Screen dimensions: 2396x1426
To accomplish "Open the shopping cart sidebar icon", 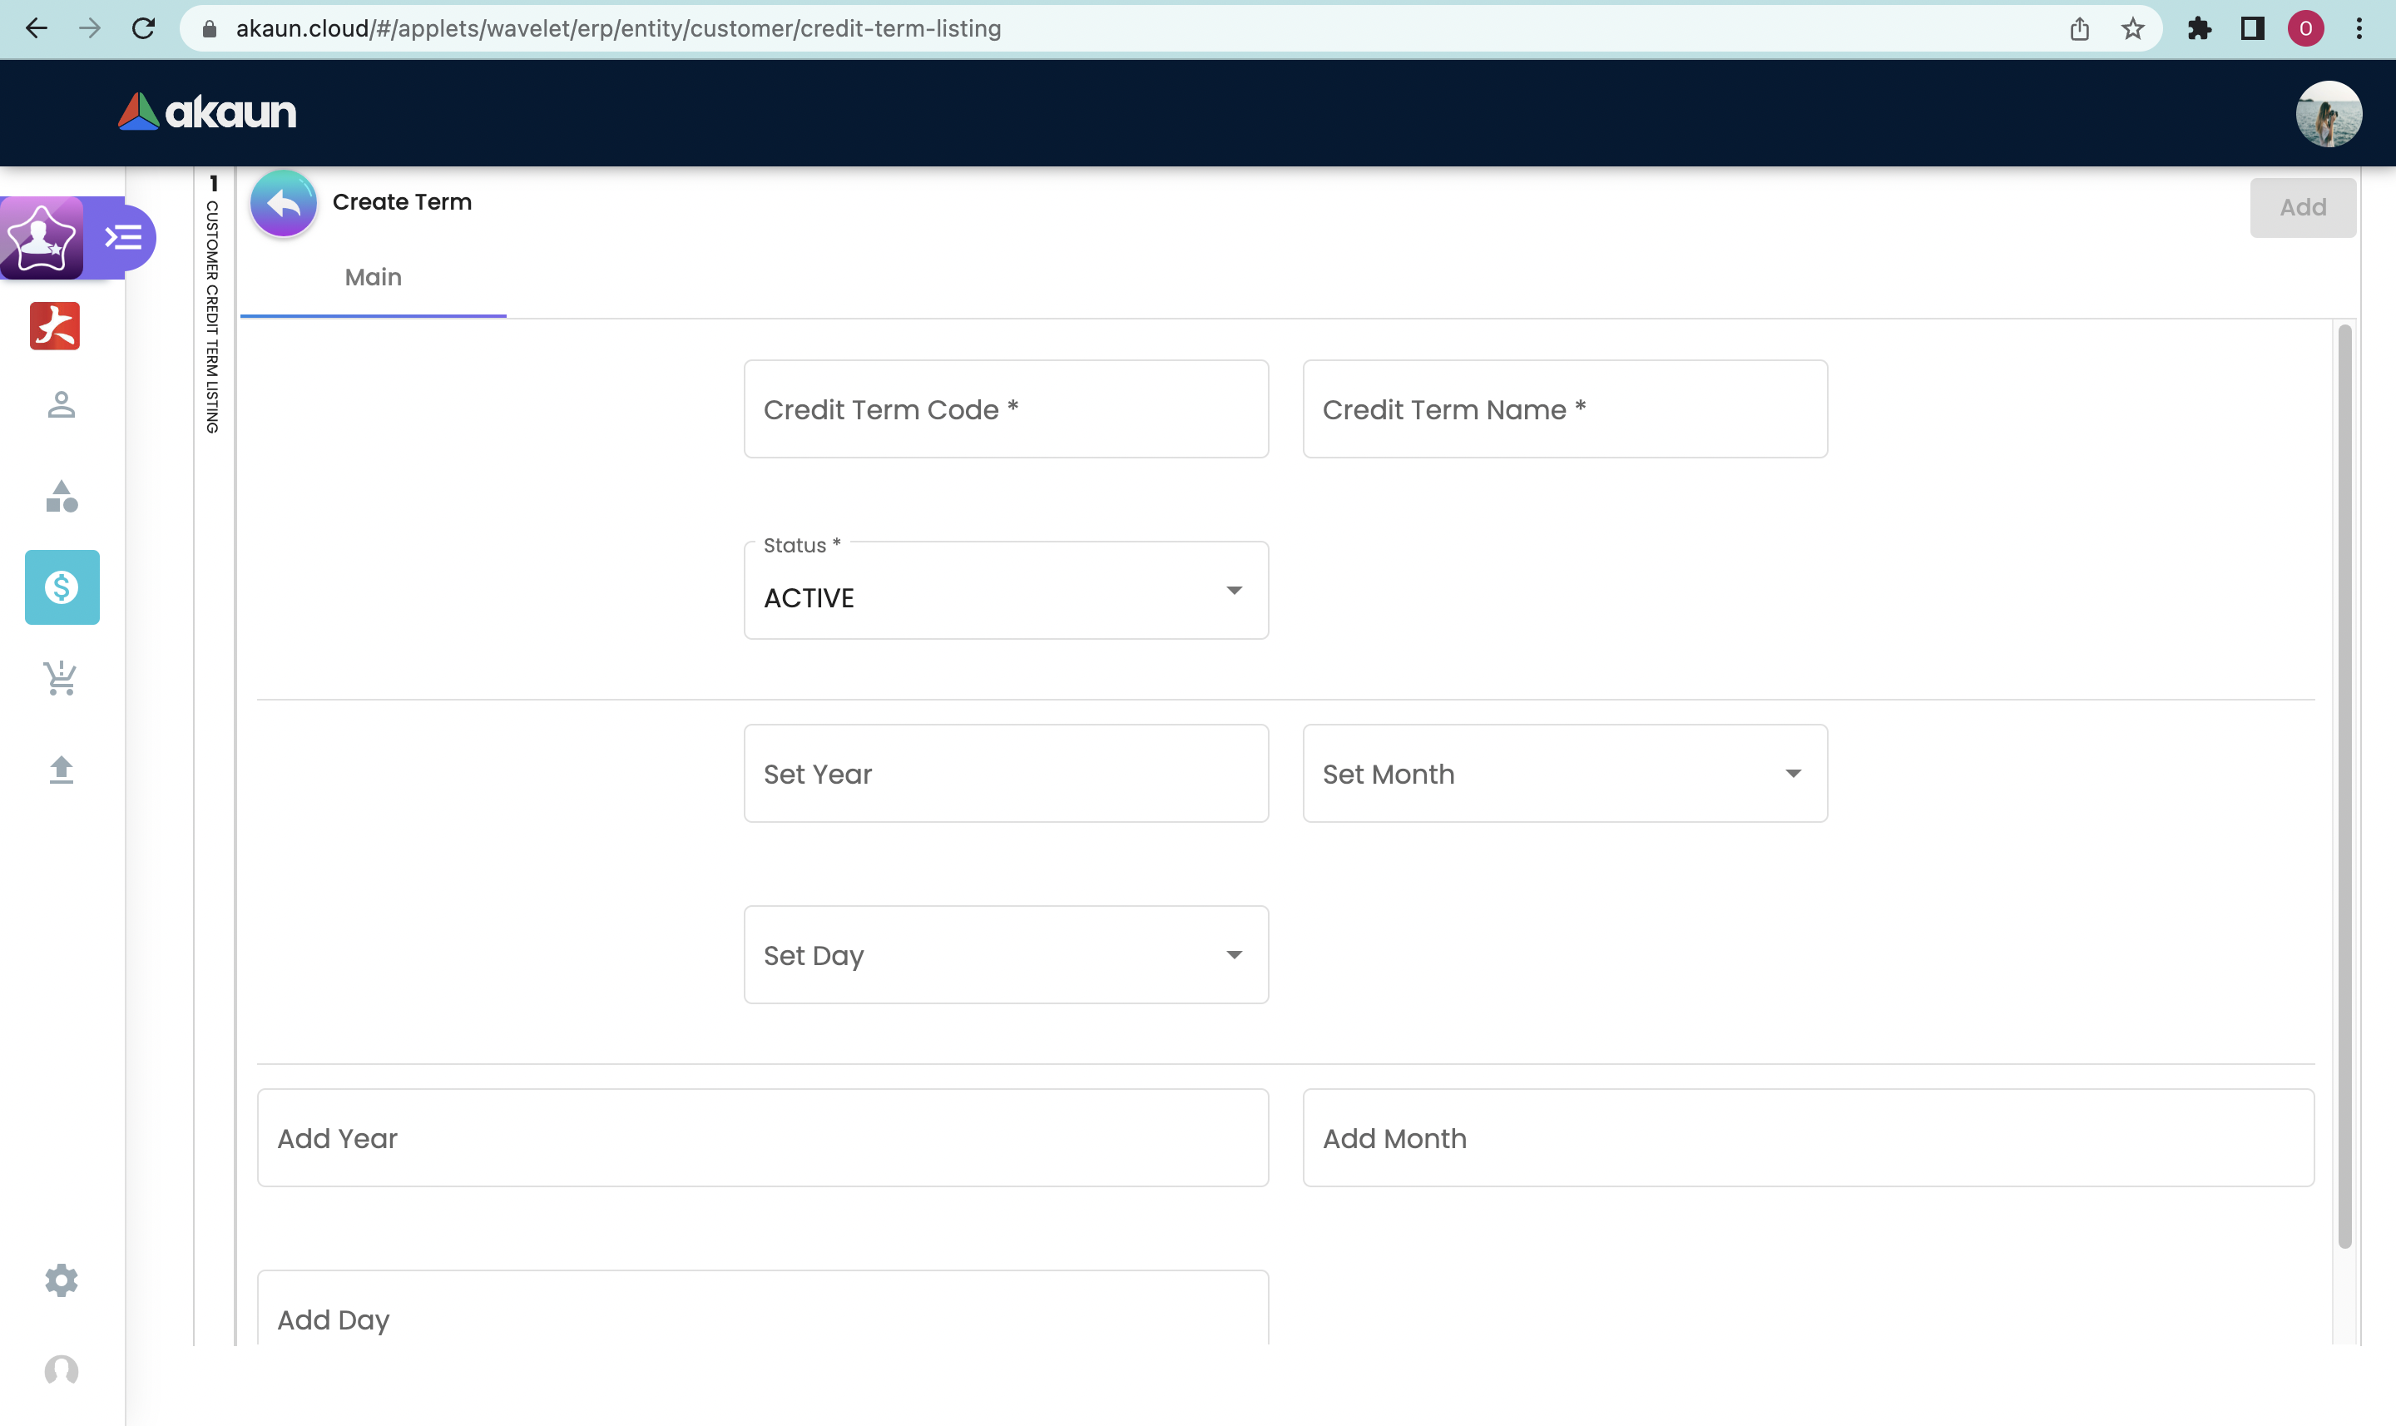I will tap(62, 678).
